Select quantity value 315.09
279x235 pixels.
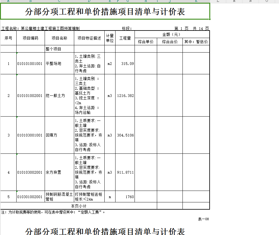point(125,63)
